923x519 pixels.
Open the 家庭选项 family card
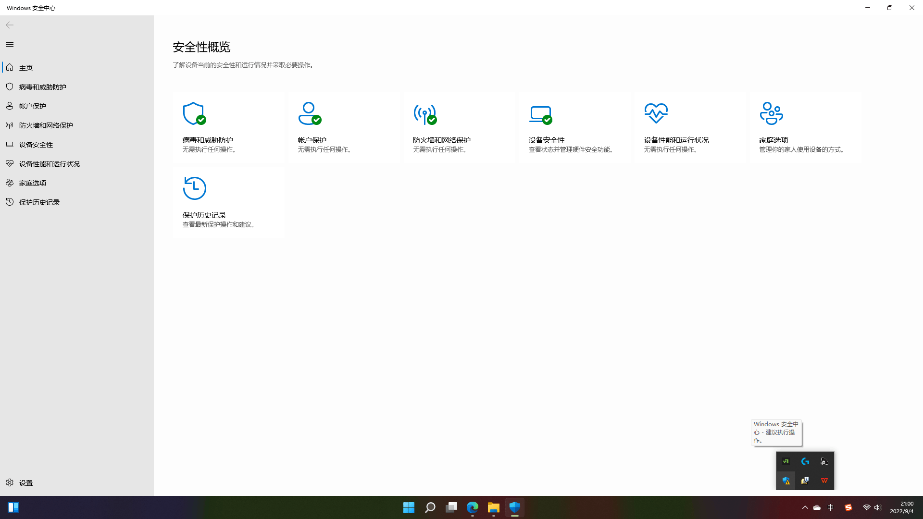point(806,128)
